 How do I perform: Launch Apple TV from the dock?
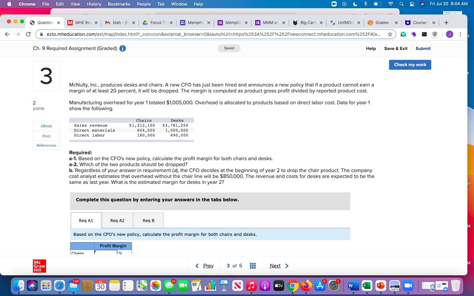278,285
